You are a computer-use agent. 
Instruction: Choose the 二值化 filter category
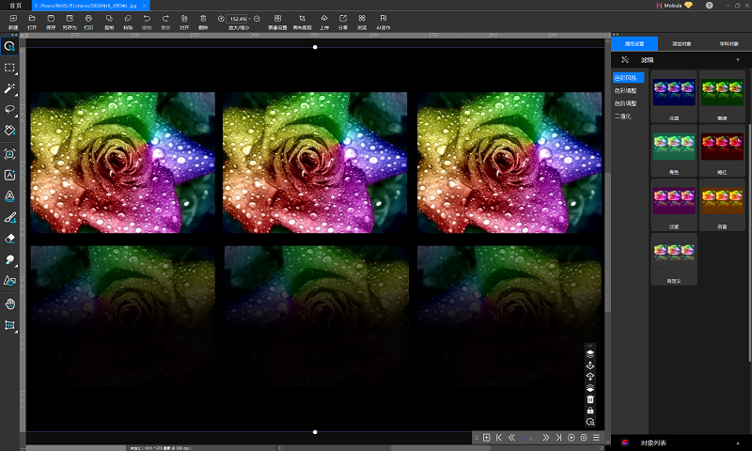[x=622, y=116]
